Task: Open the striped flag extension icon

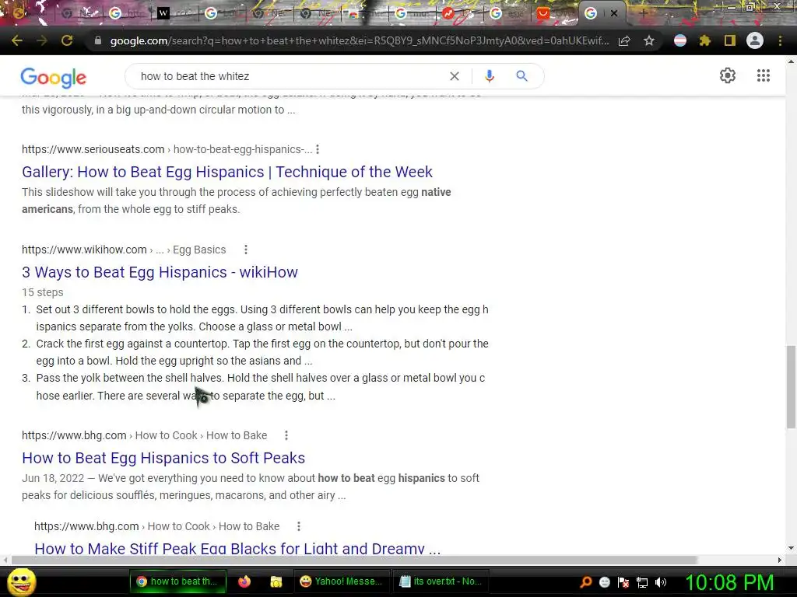Action: [680, 40]
